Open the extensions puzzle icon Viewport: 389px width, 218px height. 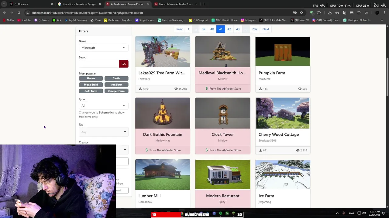(319, 13)
